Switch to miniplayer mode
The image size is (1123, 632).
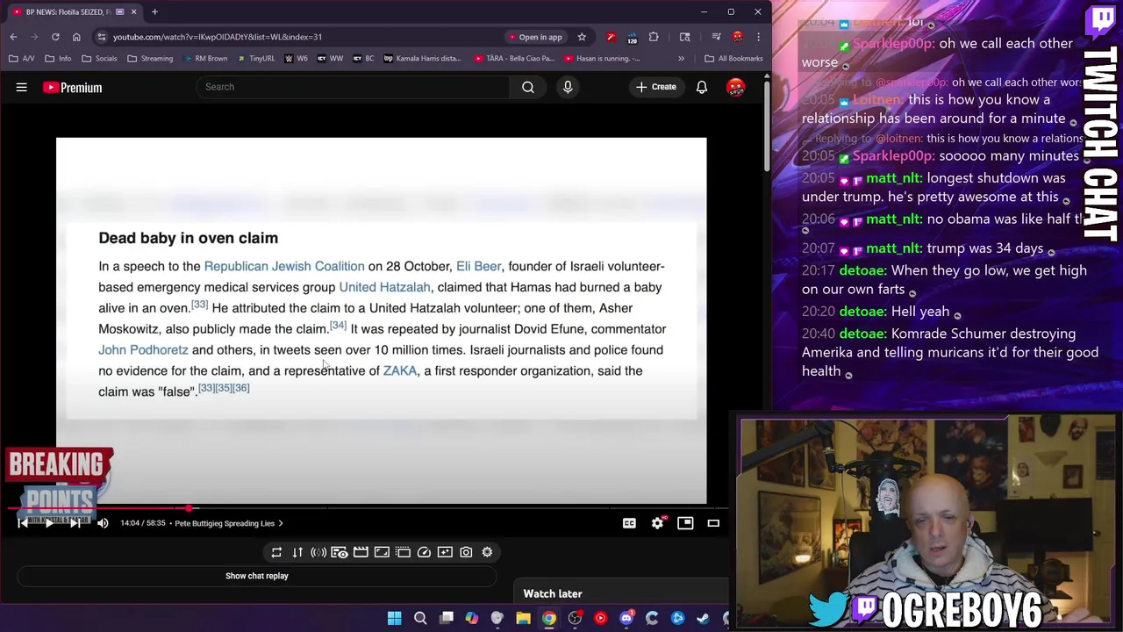coord(685,523)
